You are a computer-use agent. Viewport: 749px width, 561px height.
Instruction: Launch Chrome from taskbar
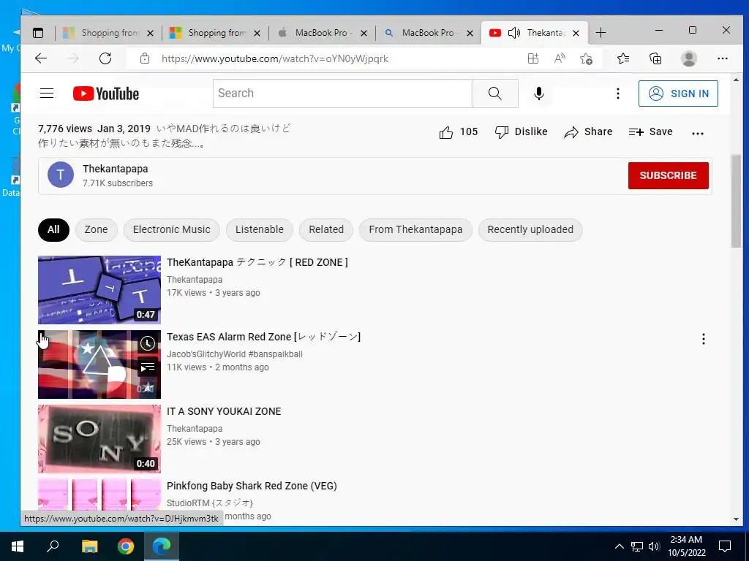[126, 546]
